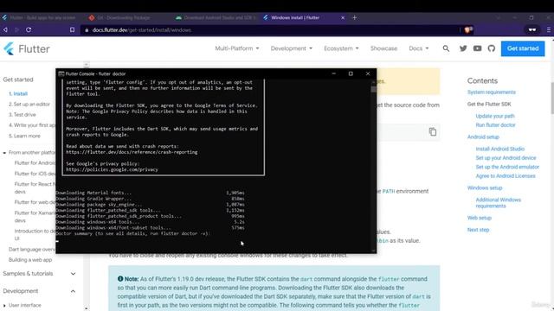Jump to Set up your Android device

tap(506, 158)
